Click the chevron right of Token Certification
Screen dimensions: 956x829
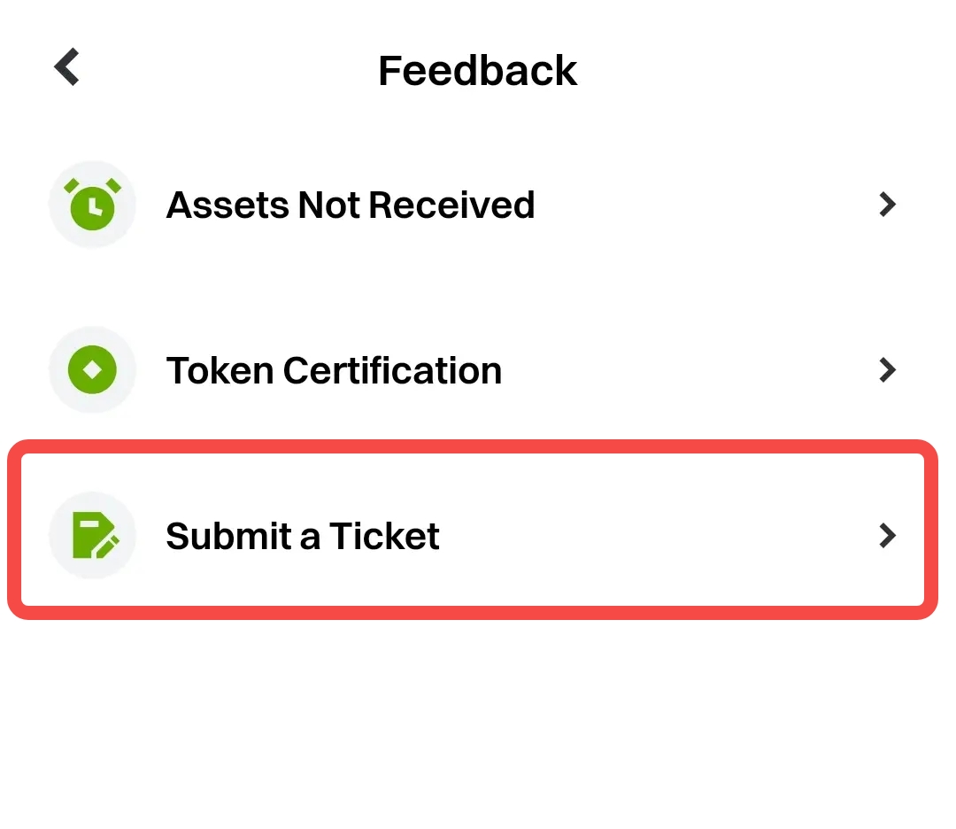click(887, 369)
